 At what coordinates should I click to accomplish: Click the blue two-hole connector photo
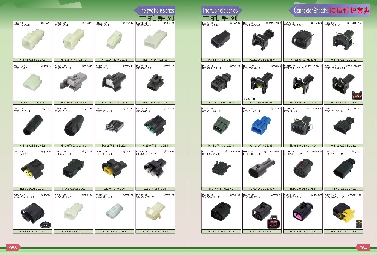click(261, 125)
